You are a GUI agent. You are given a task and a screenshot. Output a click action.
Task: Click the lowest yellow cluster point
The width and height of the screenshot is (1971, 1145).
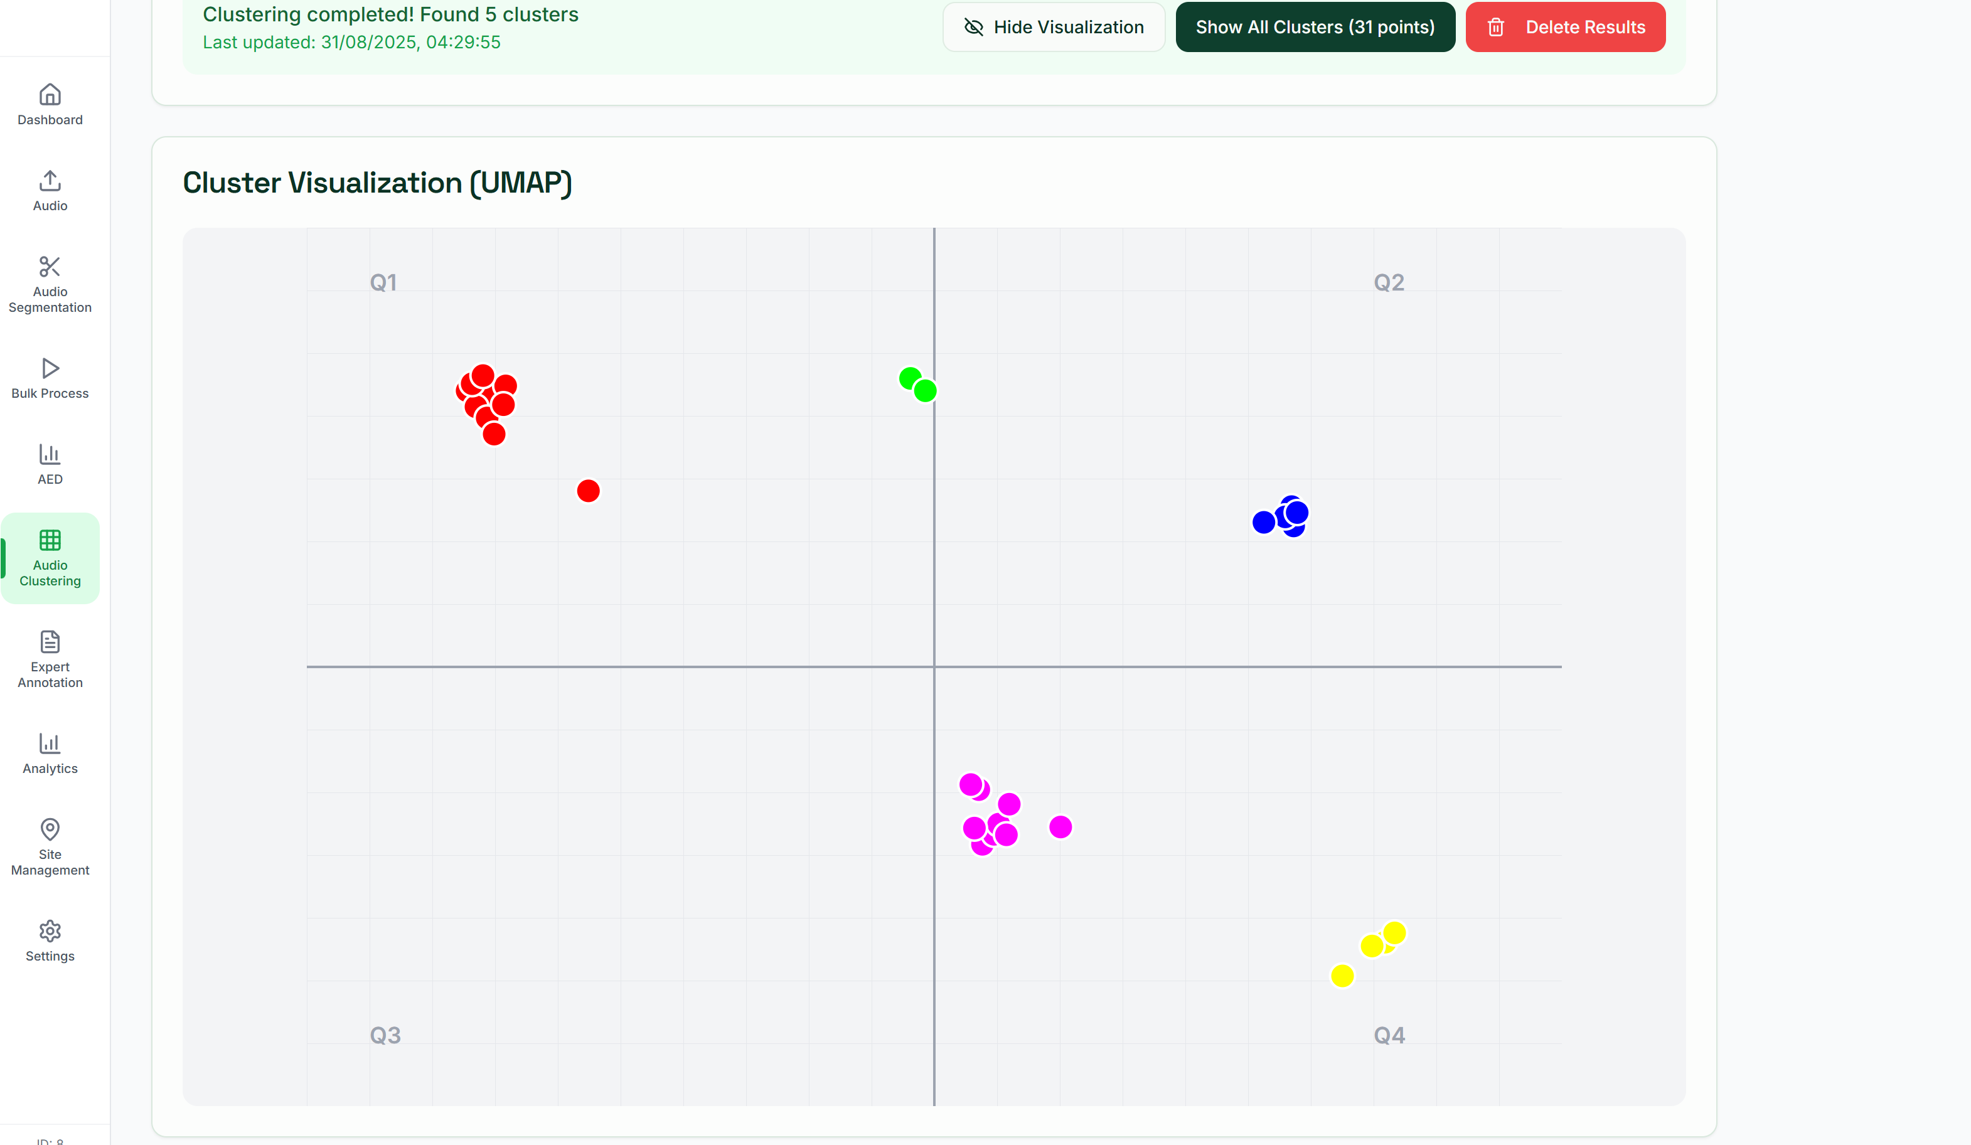coord(1342,976)
